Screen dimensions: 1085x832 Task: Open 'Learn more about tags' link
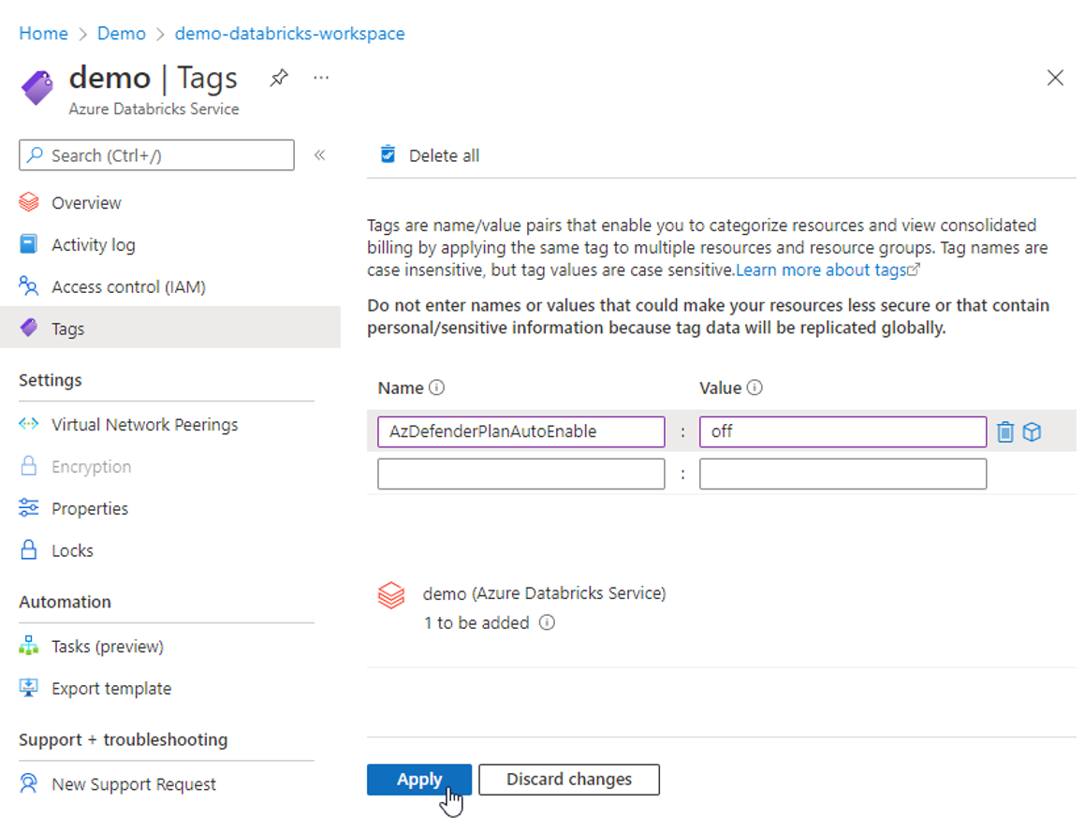822,269
